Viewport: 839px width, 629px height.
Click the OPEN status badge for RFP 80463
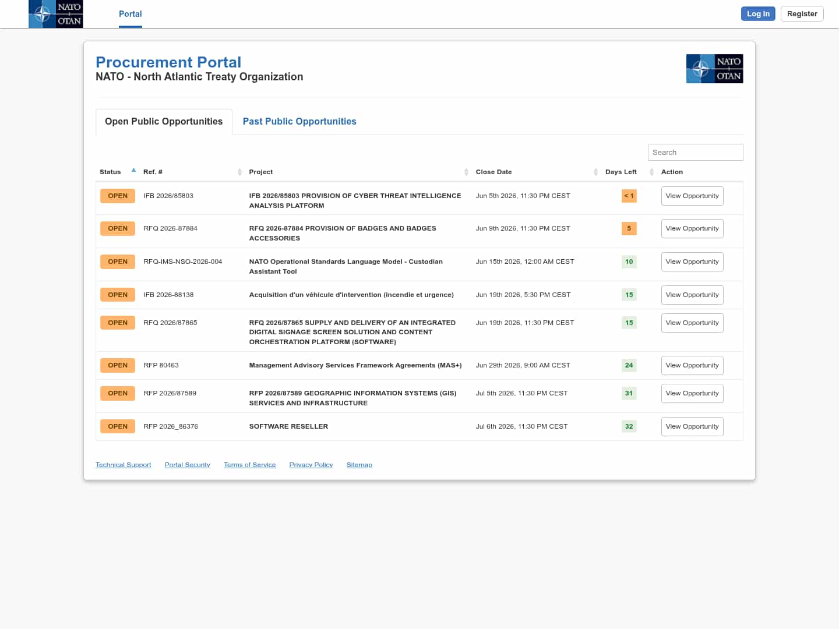tap(118, 365)
